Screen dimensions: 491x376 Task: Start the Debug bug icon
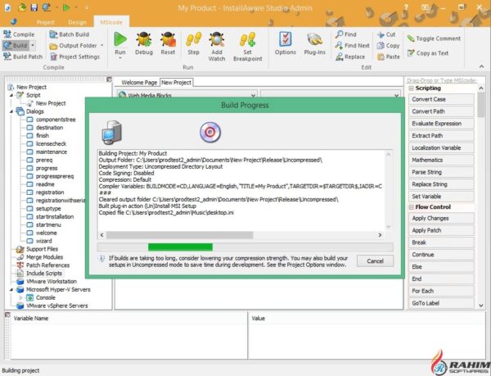[x=144, y=39]
